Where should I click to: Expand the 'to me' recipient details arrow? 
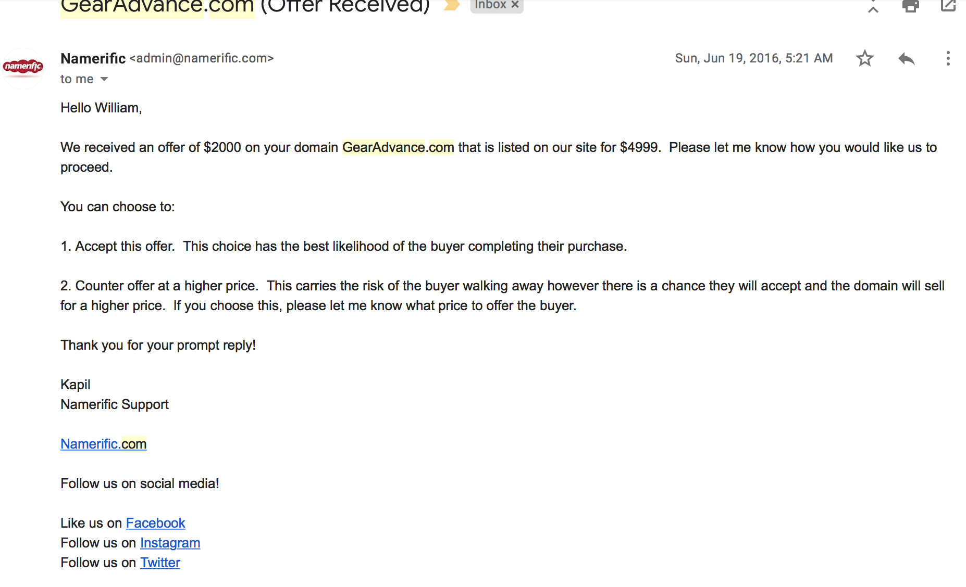click(104, 79)
